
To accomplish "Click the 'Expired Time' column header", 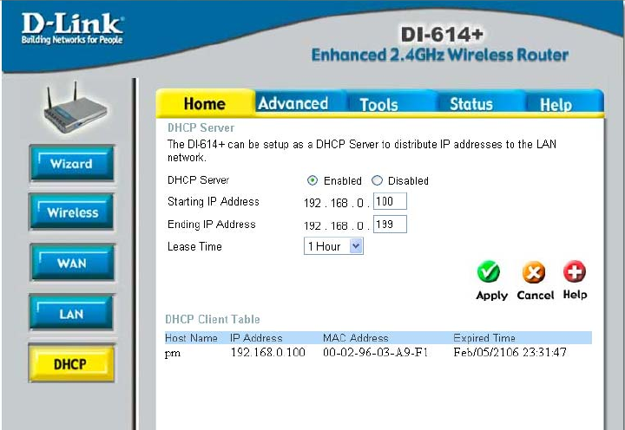I will 484,338.
